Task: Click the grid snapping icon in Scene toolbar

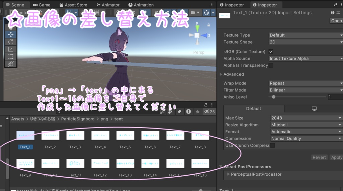Action: point(69,13)
